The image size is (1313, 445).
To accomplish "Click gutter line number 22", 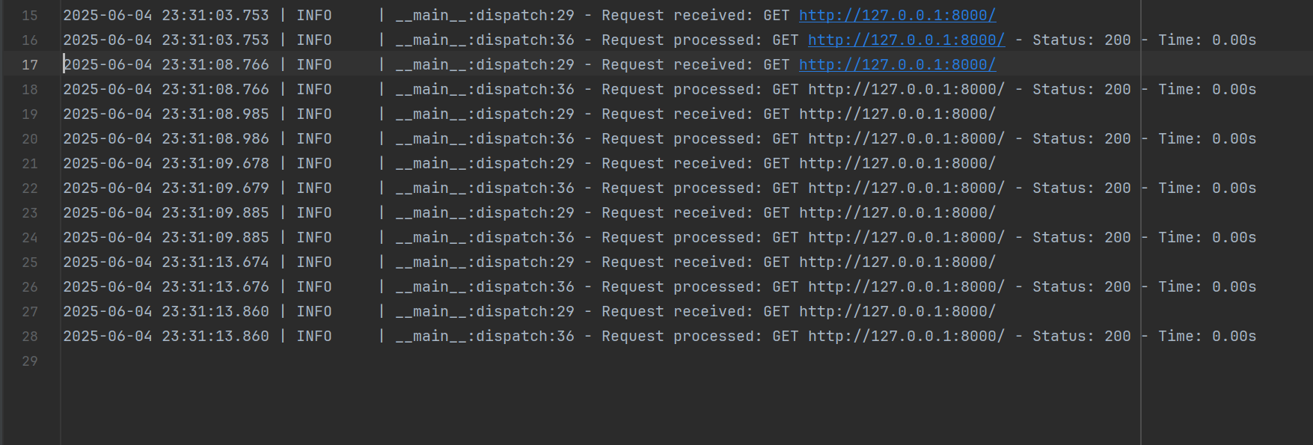I will [x=30, y=188].
